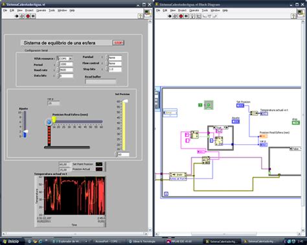Click the Read buffer field
The height and width of the screenshot is (245, 307).
pos(101,81)
